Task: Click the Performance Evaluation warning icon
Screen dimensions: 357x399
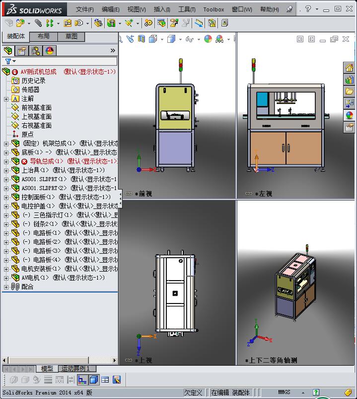Action: point(212,23)
